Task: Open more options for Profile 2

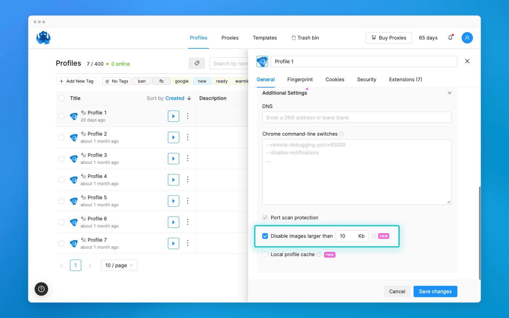Action: coord(188,137)
